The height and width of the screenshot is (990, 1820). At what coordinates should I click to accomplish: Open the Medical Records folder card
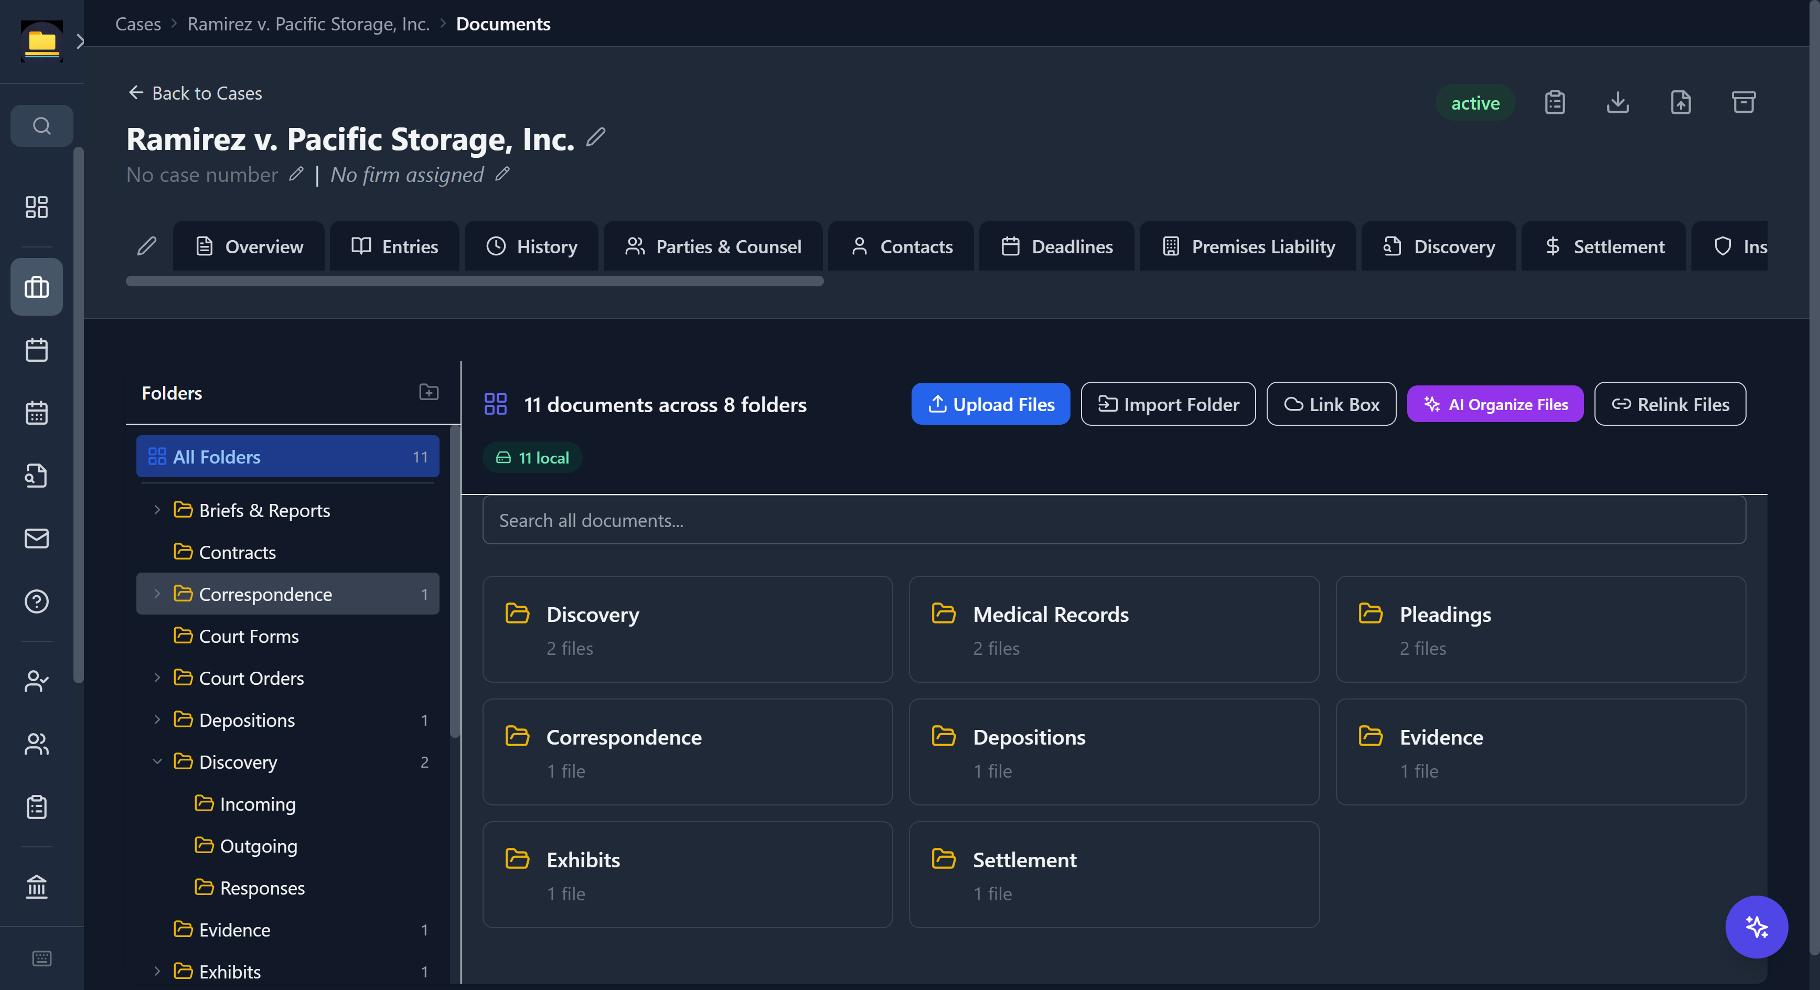[1114, 629]
